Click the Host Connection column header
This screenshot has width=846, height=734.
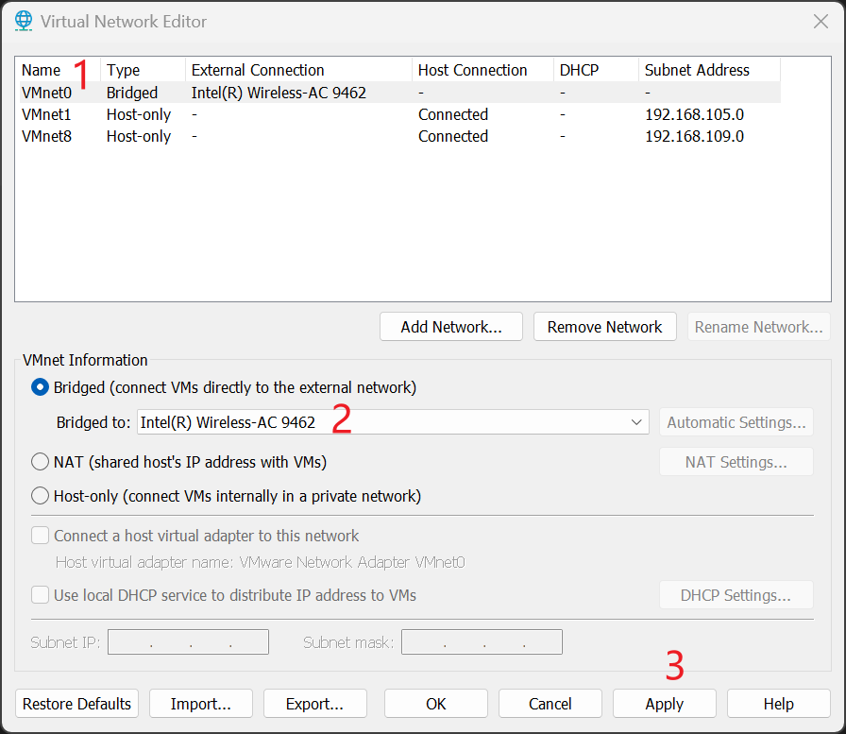[x=482, y=70]
